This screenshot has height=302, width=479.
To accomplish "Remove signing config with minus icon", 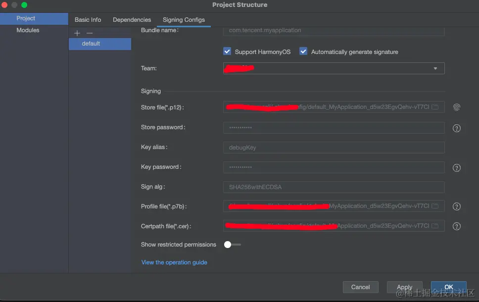I will click(x=90, y=33).
